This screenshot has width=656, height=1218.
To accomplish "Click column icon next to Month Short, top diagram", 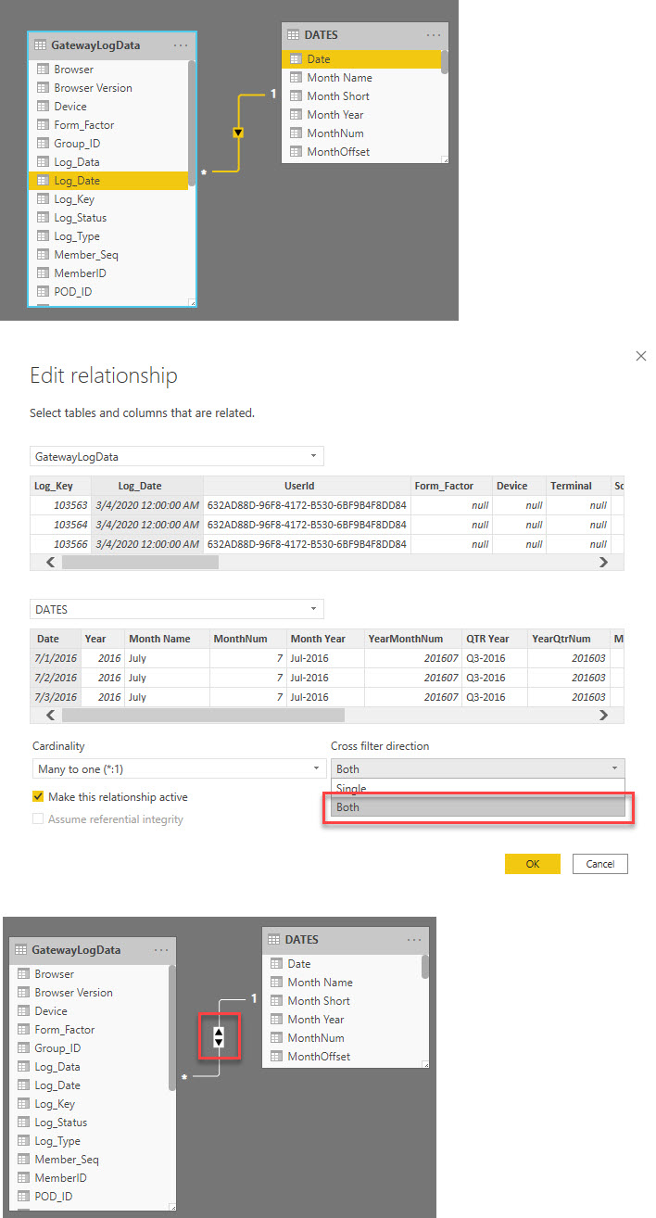I will (296, 96).
